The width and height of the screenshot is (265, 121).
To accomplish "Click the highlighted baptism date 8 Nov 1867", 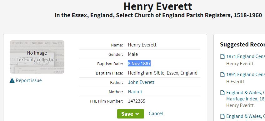I will click(x=139, y=64).
